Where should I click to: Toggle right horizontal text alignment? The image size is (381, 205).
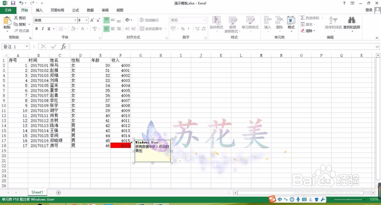click(119, 29)
